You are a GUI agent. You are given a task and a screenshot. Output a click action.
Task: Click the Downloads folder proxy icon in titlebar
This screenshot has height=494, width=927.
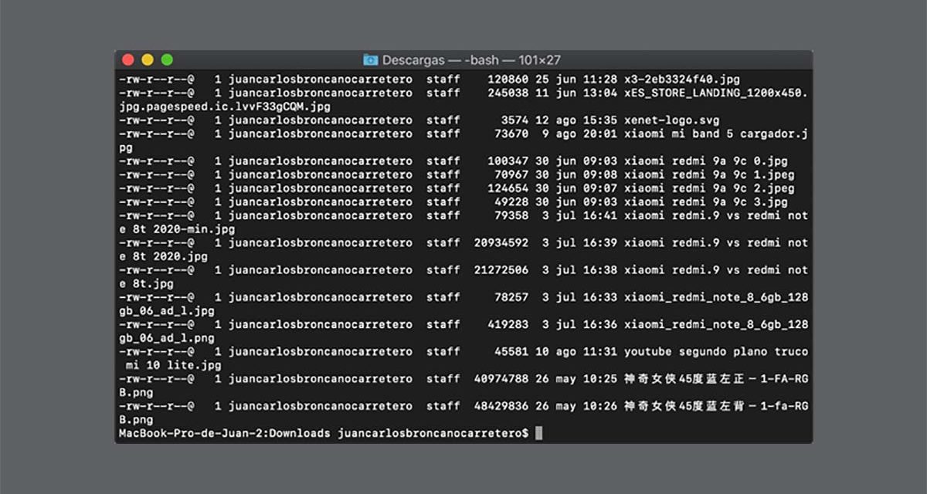coord(370,59)
